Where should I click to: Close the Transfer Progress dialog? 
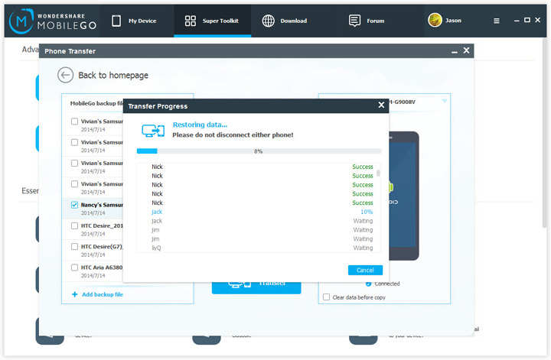[x=381, y=105]
